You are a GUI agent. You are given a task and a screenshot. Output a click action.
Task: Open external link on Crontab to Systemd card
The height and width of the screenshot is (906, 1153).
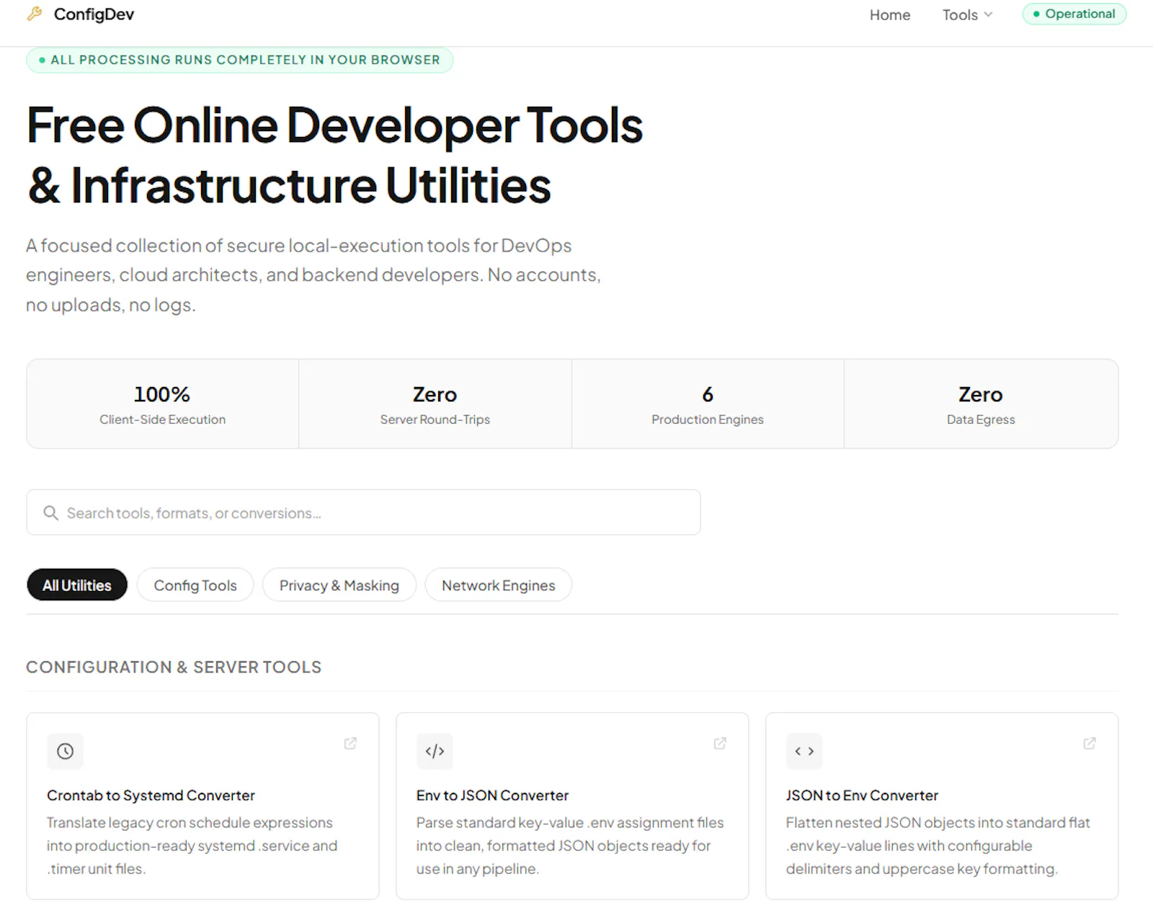pyautogui.click(x=350, y=743)
